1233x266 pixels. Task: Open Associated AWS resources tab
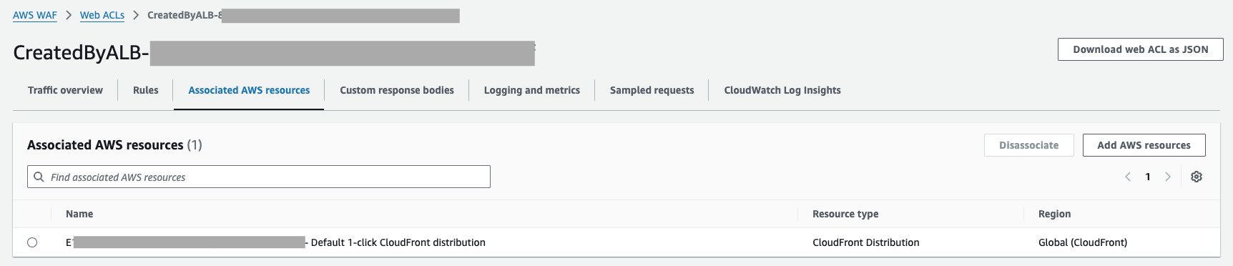249,90
